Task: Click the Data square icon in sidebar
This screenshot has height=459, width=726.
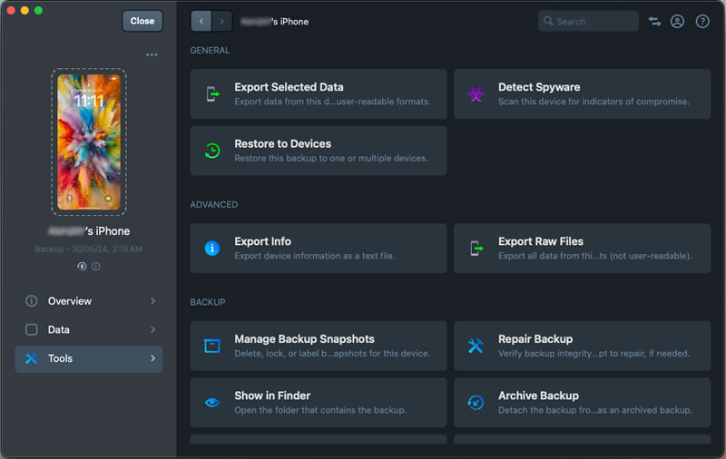Action: [x=31, y=329]
